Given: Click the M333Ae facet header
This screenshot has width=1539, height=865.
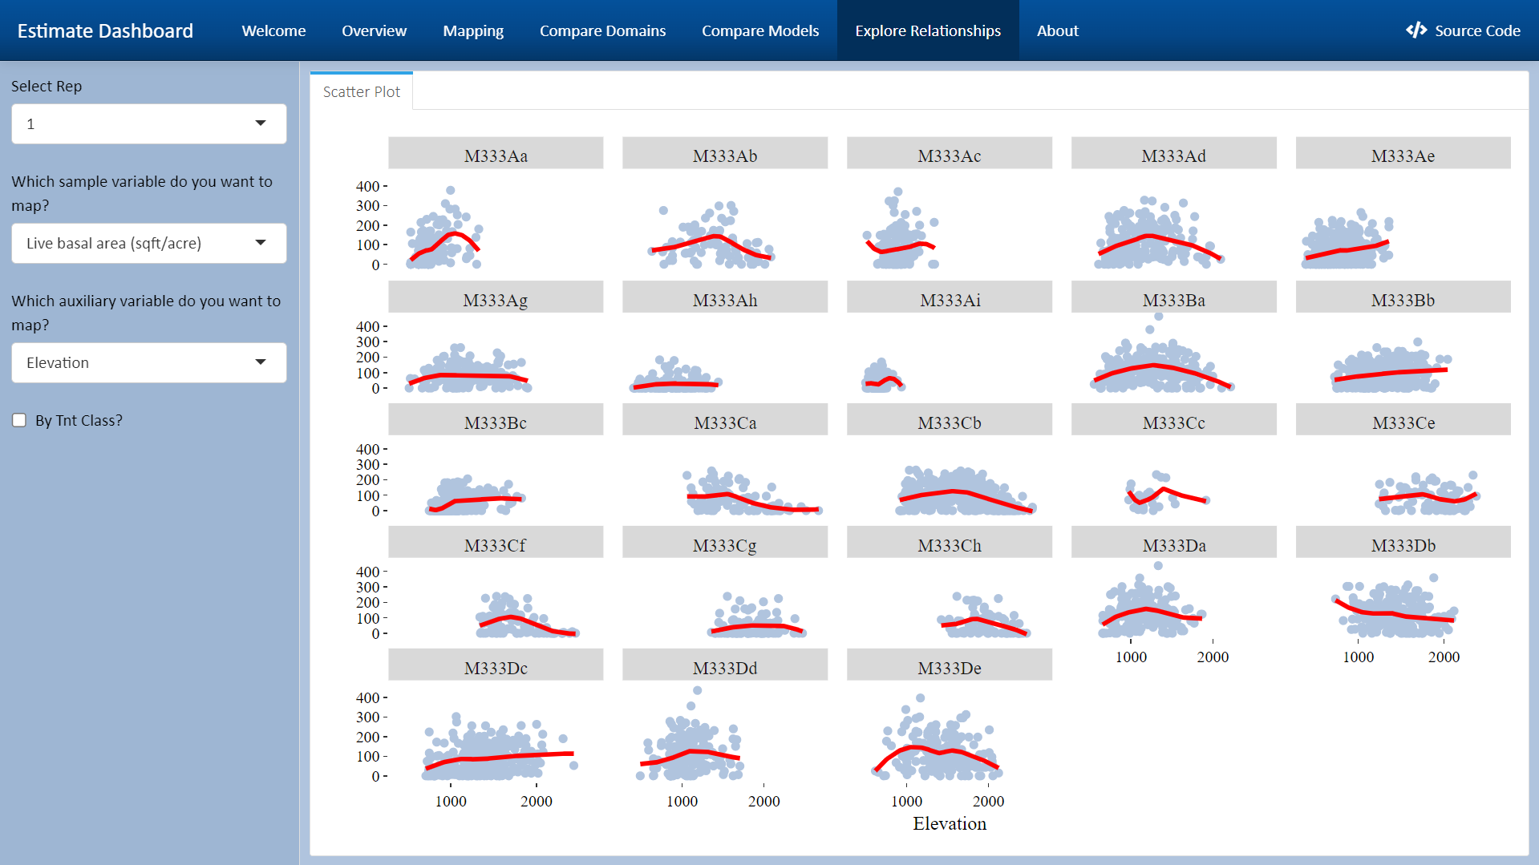Looking at the screenshot, I should point(1403,153).
